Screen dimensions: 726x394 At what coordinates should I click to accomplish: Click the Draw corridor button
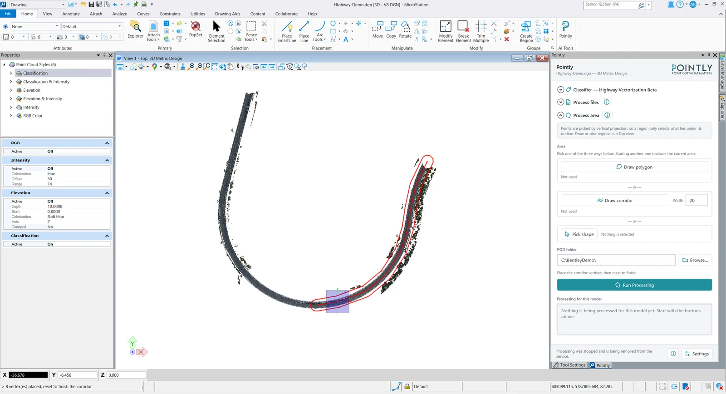coord(615,200)
